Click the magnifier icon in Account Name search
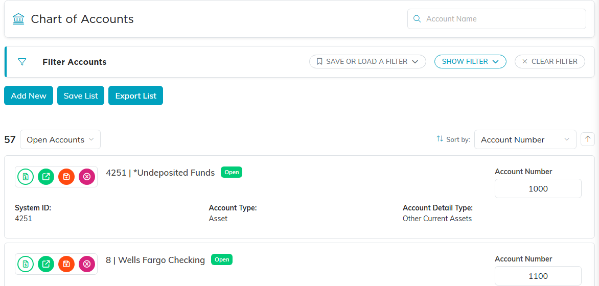 coord(417,19)
